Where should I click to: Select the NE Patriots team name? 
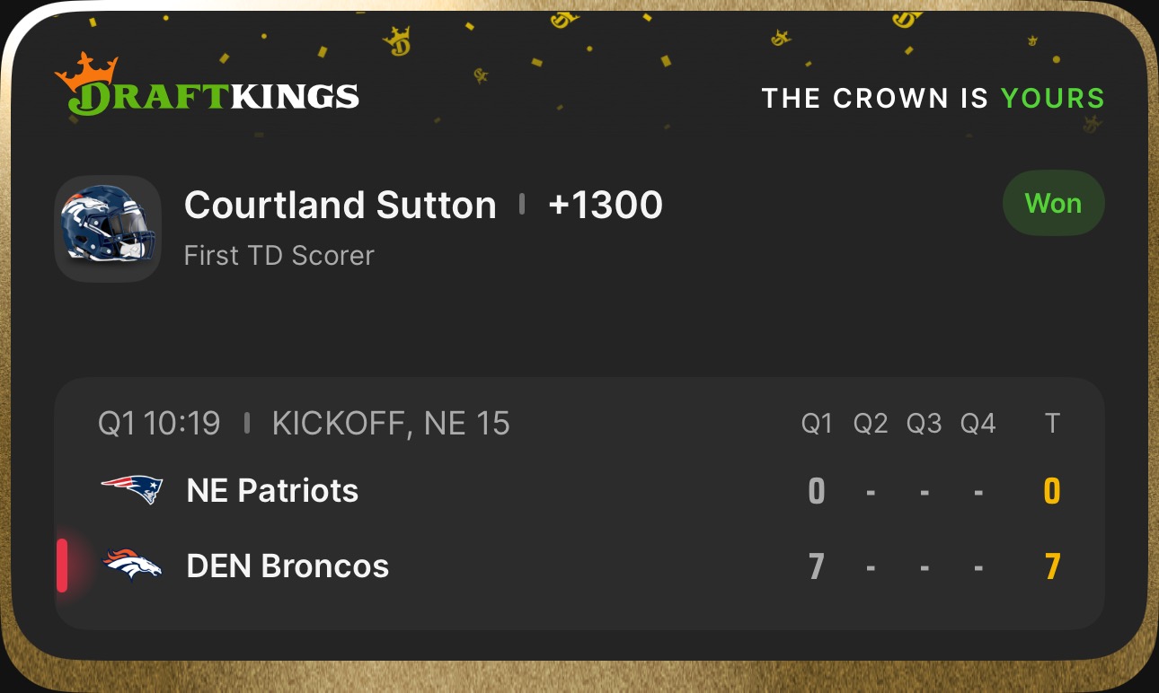(x=272, y=491)
